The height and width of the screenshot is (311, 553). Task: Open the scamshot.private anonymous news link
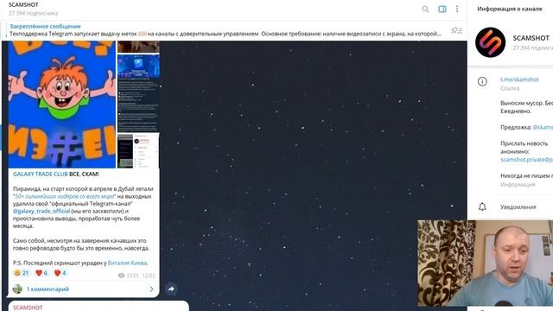tap(526, 160)
